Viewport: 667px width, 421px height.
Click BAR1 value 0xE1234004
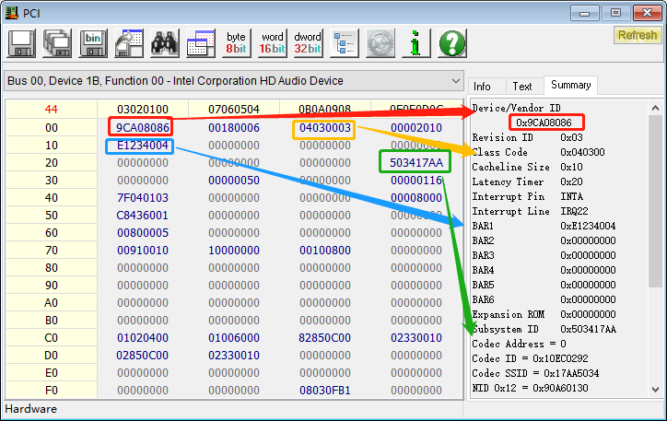click(x=588, y=226)
